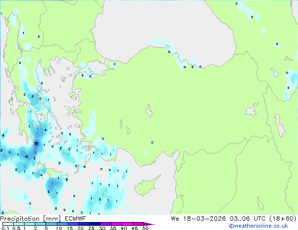Viewport: 298px width, 230px height.
Task: Click the '0.5' legend scale label
Action: click(16, 228)
